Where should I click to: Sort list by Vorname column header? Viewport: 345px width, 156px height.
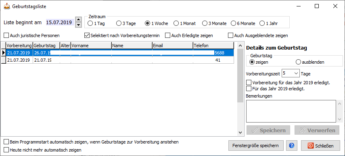pyautogui.click(x=91, y=46)
